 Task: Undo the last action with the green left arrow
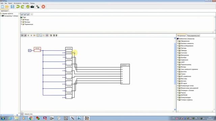pos(18,7)
